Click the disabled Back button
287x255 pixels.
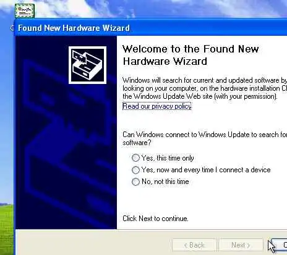194,245
